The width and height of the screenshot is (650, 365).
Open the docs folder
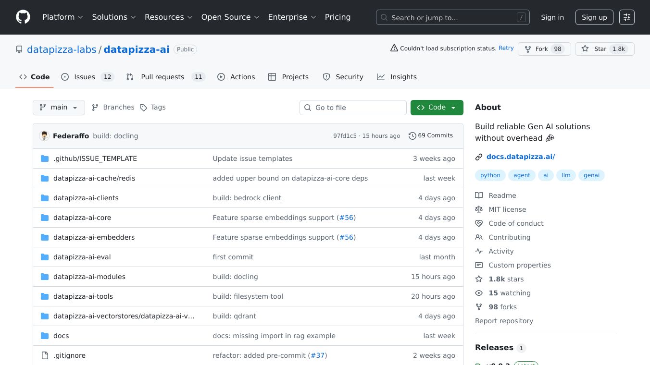pyautogui.click(x=61, y=336)
